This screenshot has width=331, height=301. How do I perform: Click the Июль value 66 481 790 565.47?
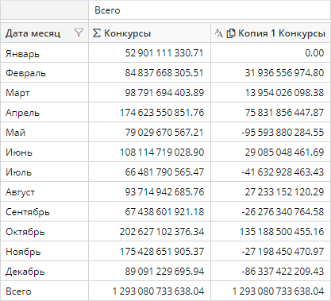(164, 172)
